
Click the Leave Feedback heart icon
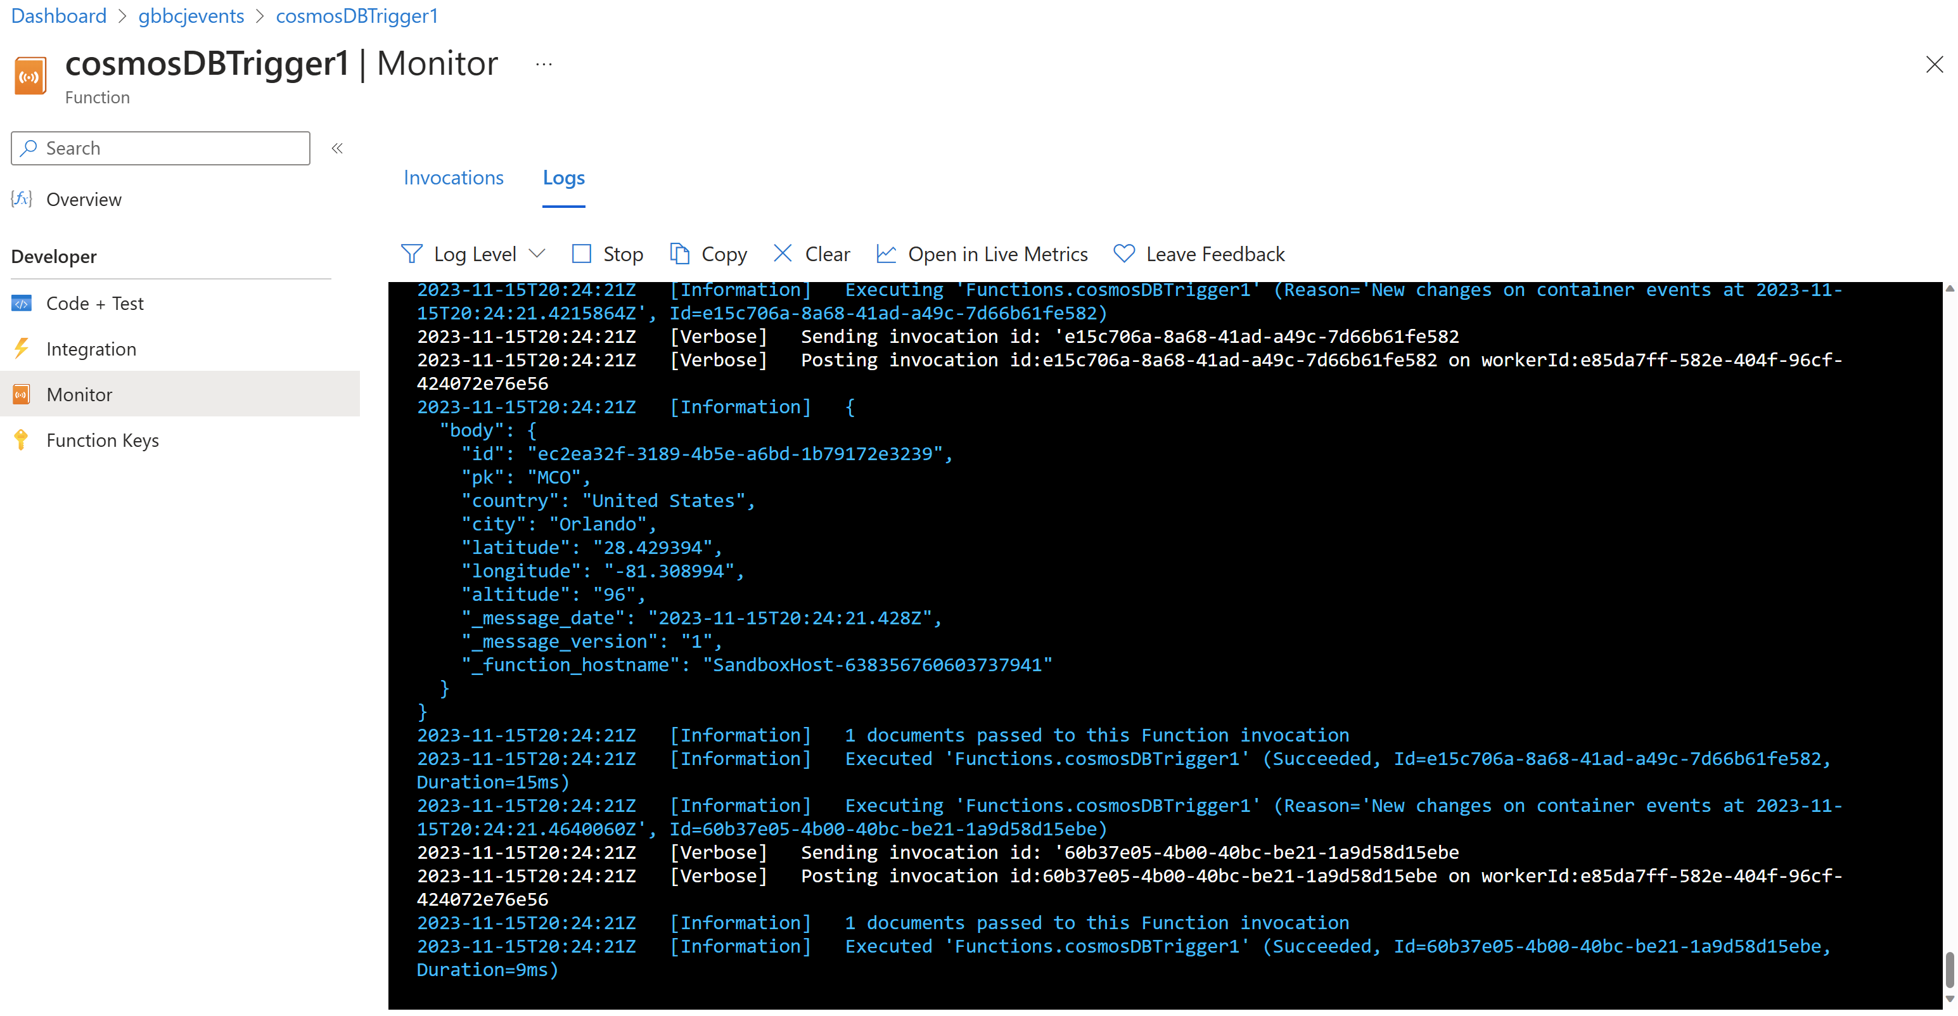[1123, 254]
